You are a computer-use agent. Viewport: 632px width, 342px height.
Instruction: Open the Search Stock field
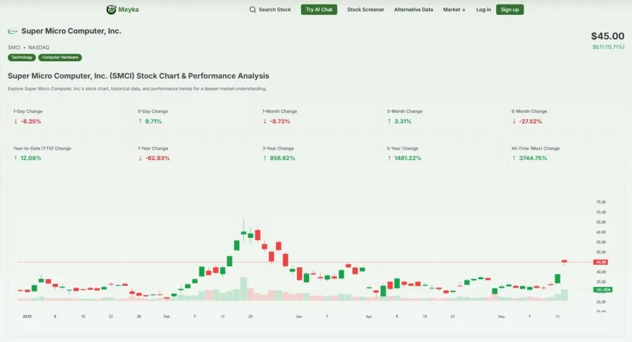tap(270, 9)
